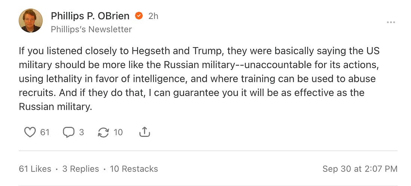View who liked via "61 Likes"
The image size is (411, 186).
(x=35, y=169)
